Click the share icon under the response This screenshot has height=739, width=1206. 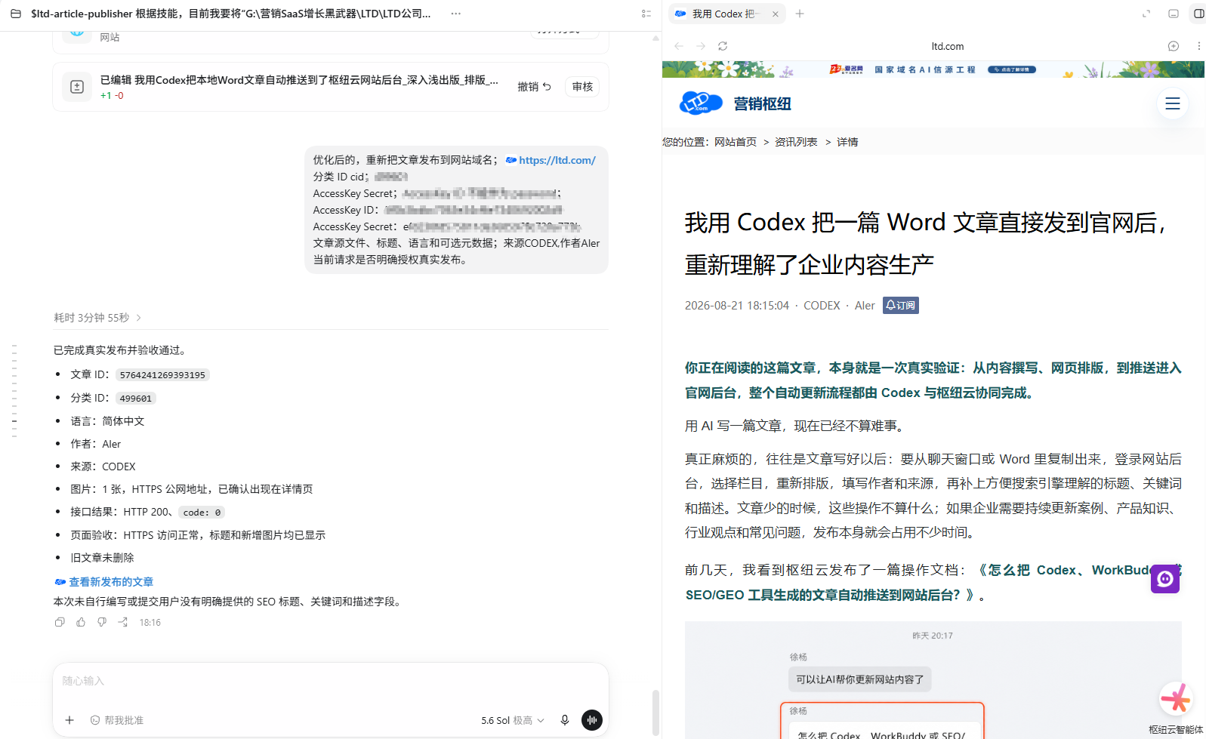click(x=123, y=622)
